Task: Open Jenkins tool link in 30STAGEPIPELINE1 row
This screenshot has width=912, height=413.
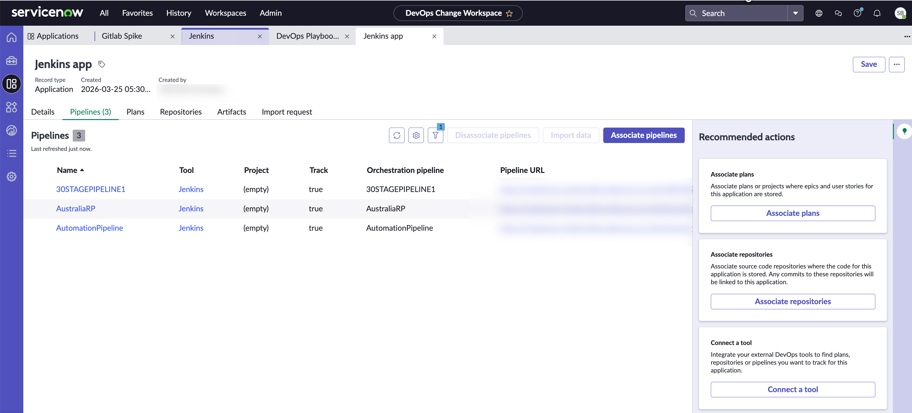Action: (191, 189)
